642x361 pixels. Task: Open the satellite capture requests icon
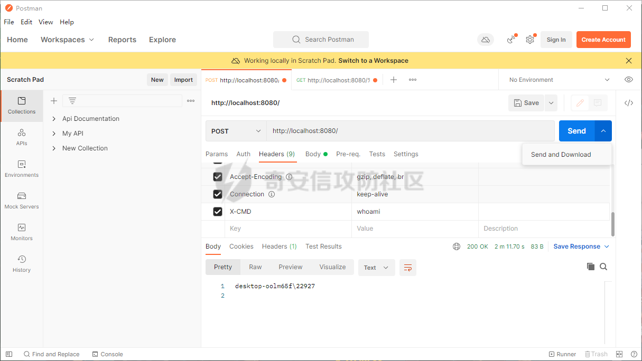(511, 40)
